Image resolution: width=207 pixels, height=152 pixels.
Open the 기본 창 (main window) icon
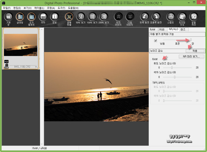point(9,17)
